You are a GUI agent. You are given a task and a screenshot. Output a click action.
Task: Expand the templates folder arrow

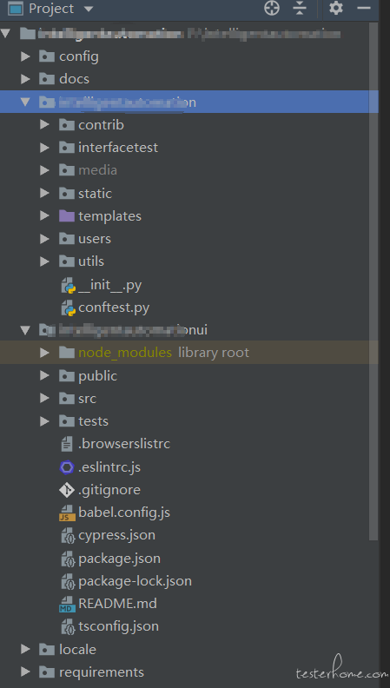[x=44, y=216]
